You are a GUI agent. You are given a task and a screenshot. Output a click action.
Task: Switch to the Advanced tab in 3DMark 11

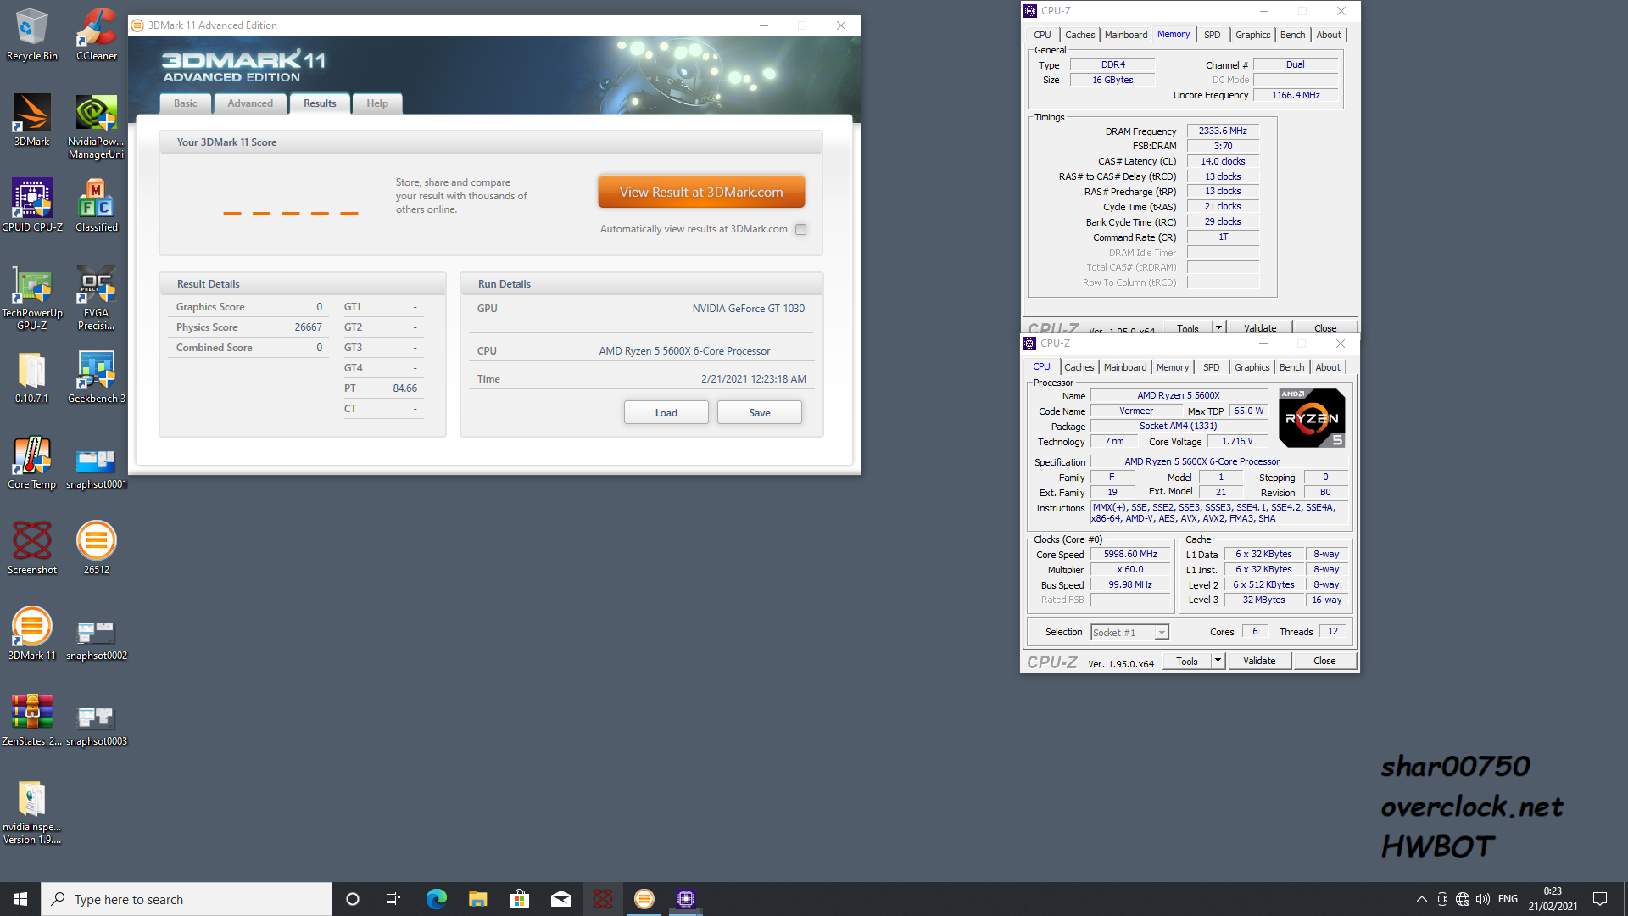tap(250, 103)
